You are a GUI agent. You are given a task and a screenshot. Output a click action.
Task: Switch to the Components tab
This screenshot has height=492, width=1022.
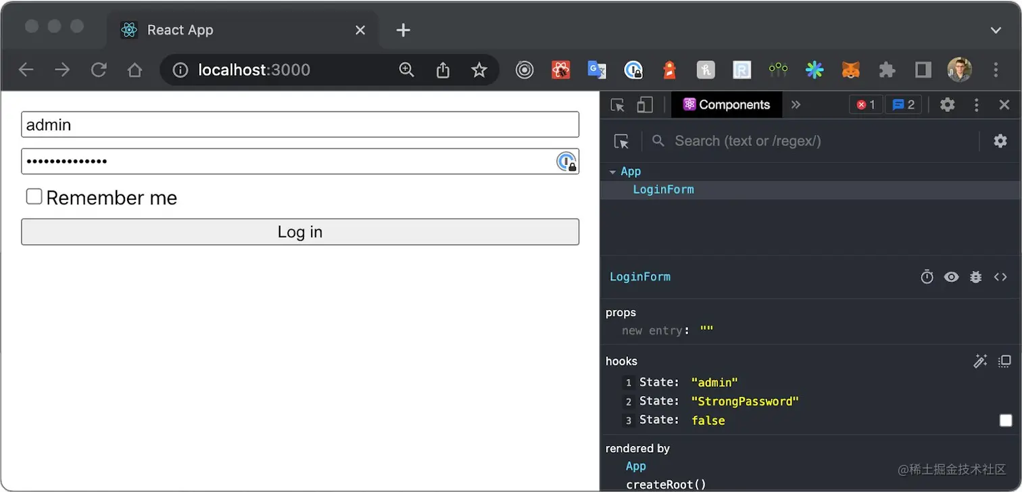pyautogui.click(x=727, y=105)
